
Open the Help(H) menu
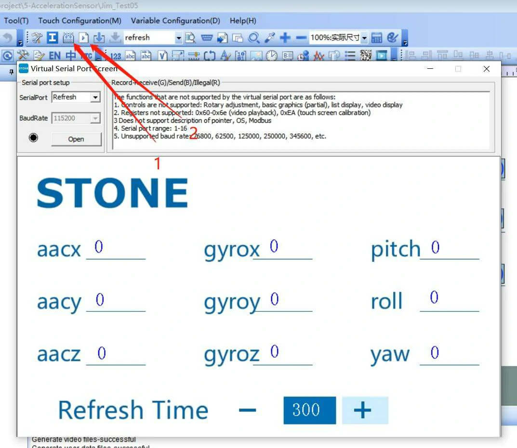tap(243, 21)
